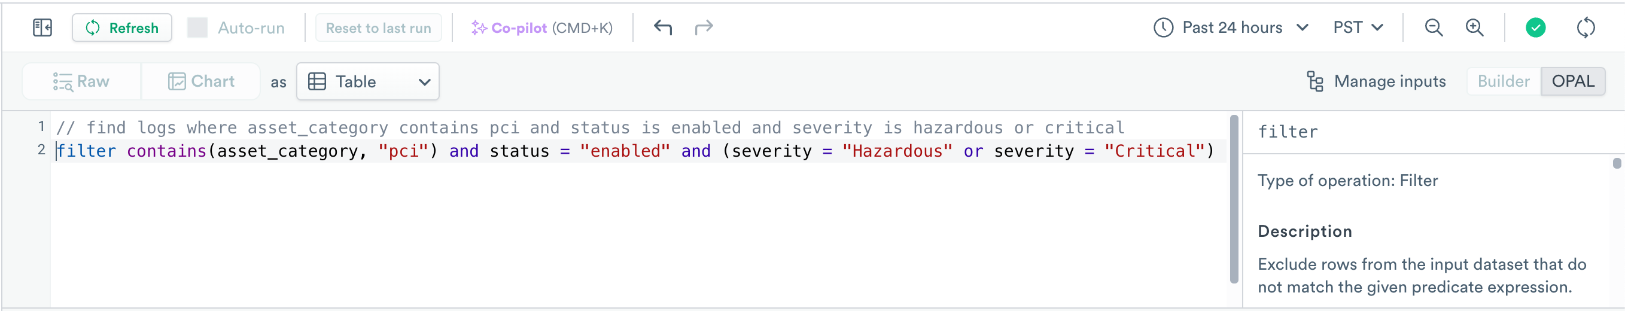Expand the Table visualization dropdown
The width and height of the screenshot is (1625, 311).
(368, 81)
